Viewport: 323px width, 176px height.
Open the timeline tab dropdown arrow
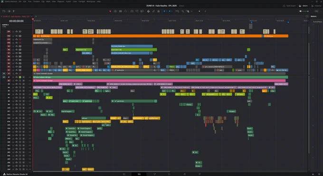[x=31, y=16]
